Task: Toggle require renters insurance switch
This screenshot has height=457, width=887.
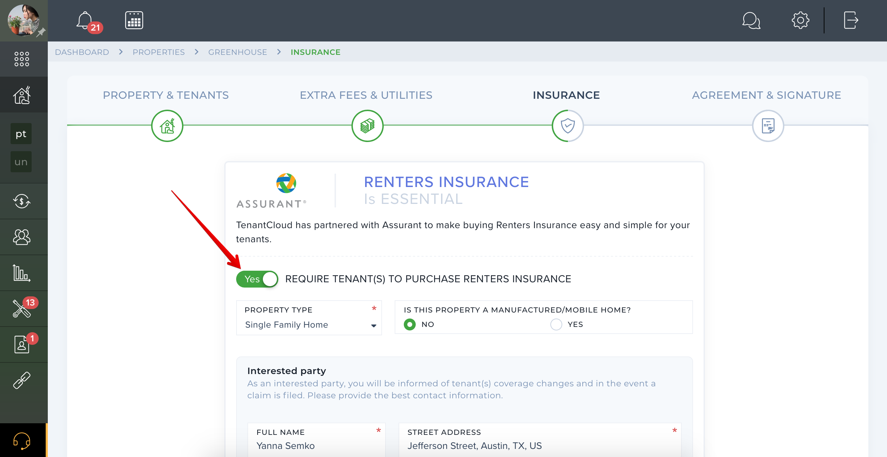Action: tap(257, 279)
